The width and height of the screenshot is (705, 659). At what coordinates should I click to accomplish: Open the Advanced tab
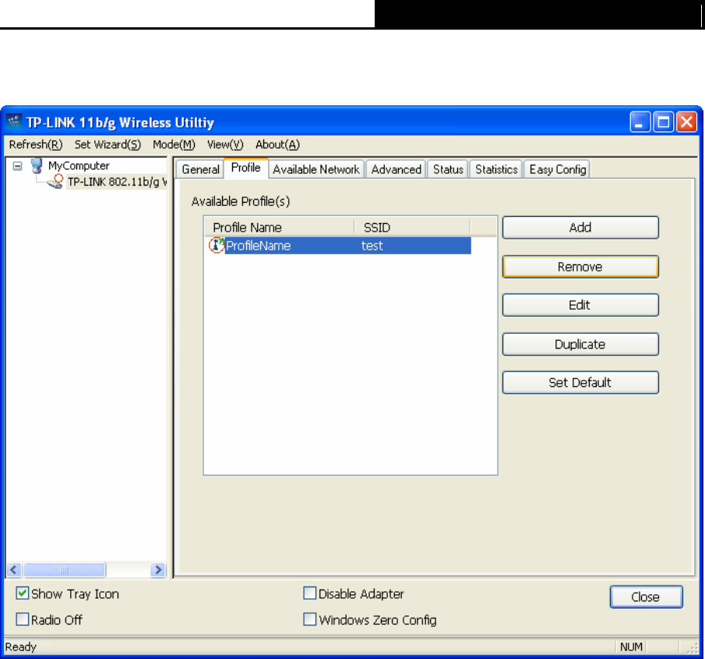396,169
